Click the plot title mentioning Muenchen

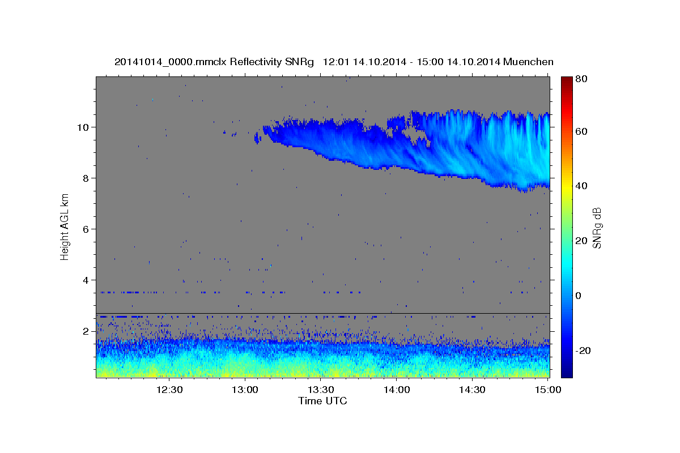334,62
